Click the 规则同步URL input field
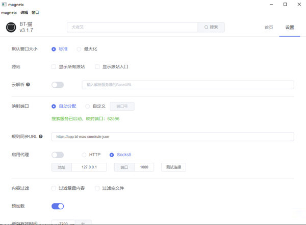The image size is (306, 225). [172, 137]
